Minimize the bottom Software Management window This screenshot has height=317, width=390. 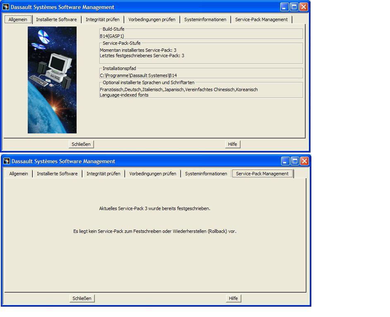pyautogui.click(x=285, y=161)
